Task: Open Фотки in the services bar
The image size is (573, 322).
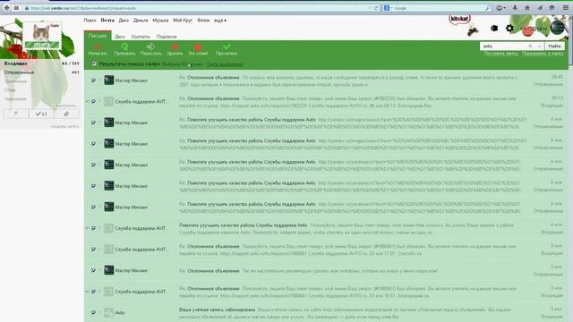Action: 203,21
